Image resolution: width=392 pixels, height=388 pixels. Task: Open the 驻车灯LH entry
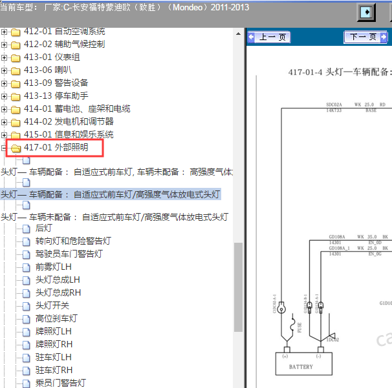[54, 357]
